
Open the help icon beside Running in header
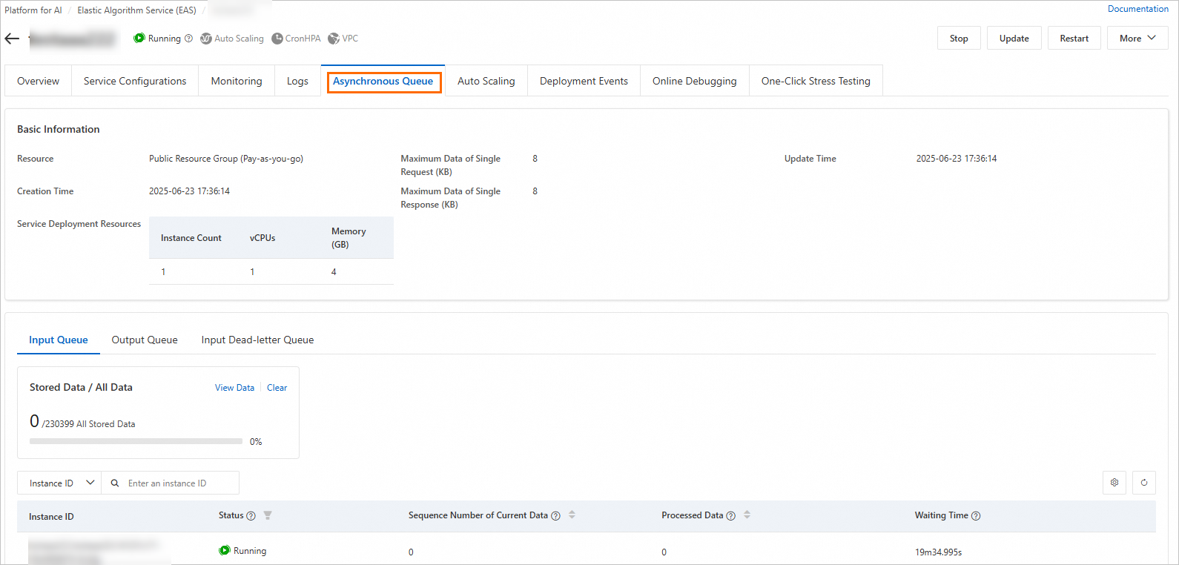pos(188,39)
